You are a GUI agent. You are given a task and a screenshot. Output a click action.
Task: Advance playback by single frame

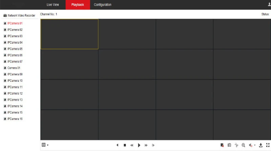coord(153,145)
